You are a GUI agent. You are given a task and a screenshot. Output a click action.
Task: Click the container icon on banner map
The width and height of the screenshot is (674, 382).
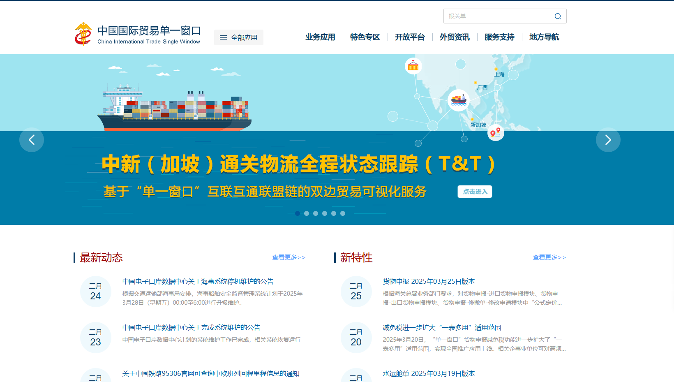[413, 66]
